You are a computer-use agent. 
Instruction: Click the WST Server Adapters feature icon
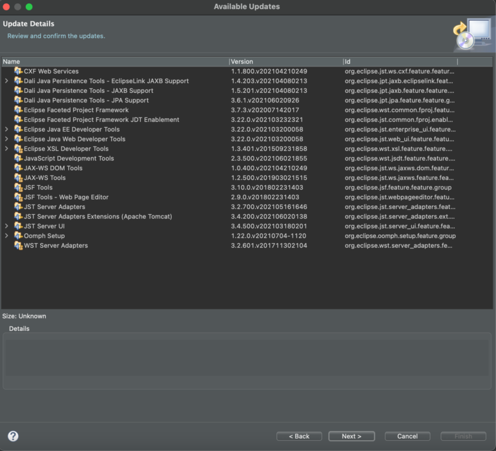[18, 245]
